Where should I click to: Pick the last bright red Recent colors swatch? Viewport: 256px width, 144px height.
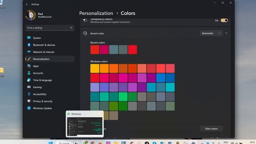[x=132, y=50]
